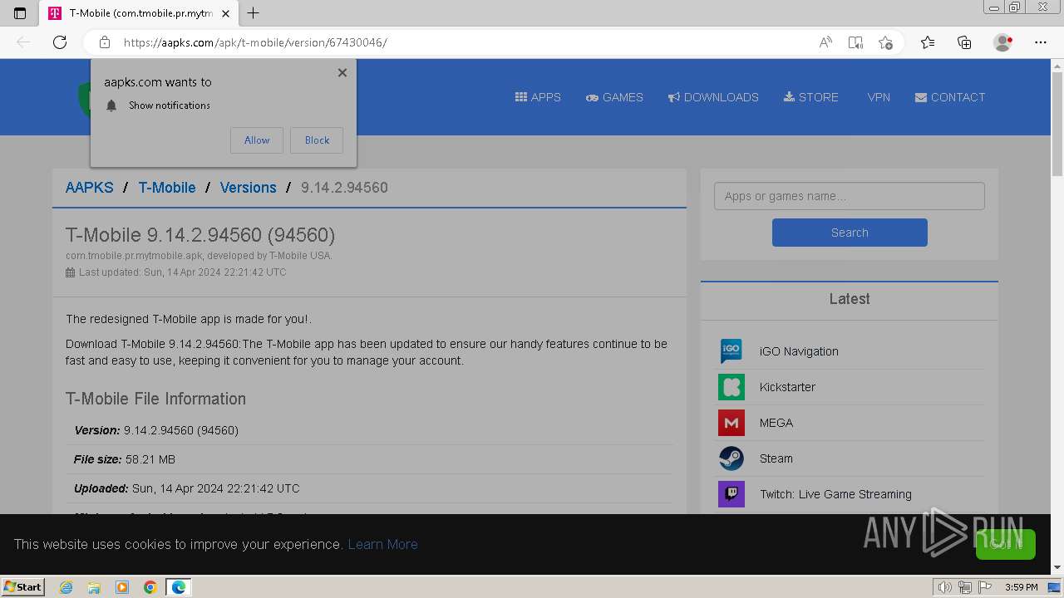
Task: Open Kickstarter app icon
Action: point(731,387)
